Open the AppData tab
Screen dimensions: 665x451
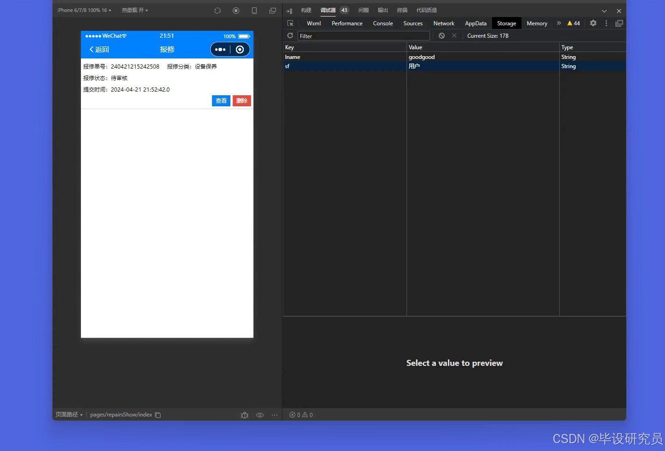pyautogui.click(x=476, y=23)
